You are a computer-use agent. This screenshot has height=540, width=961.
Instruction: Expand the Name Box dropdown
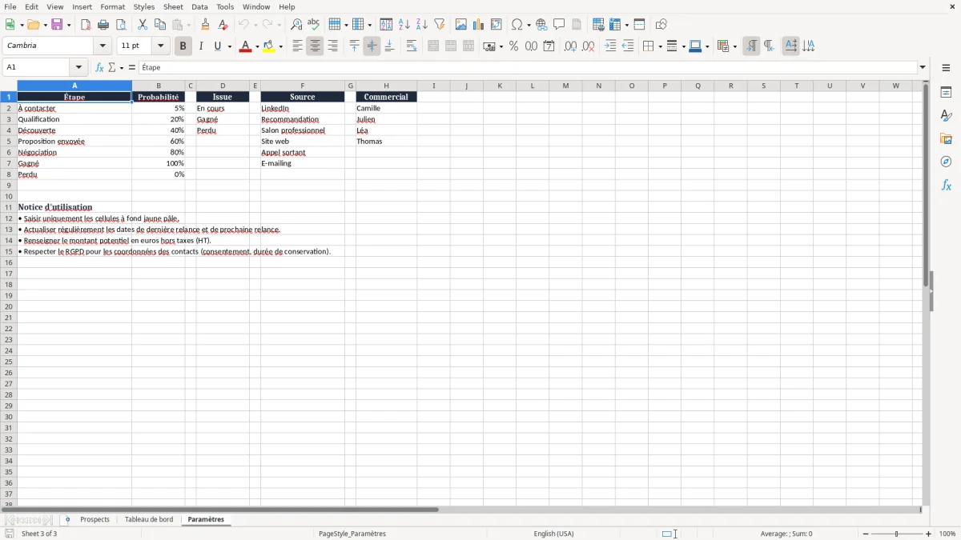pos(78,68)
